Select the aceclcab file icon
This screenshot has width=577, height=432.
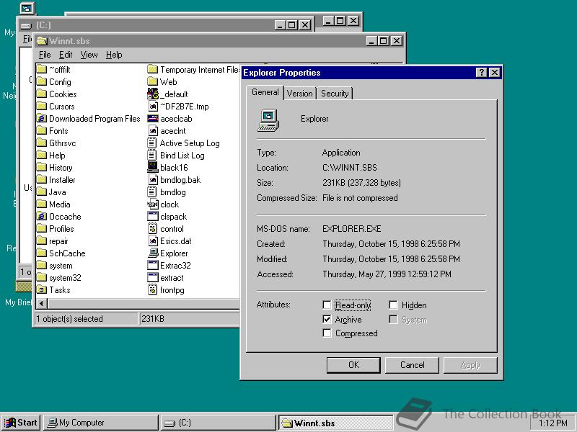tap(152, 118)
